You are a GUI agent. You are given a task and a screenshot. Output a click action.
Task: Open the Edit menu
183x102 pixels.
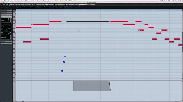[x=15, y=1]
